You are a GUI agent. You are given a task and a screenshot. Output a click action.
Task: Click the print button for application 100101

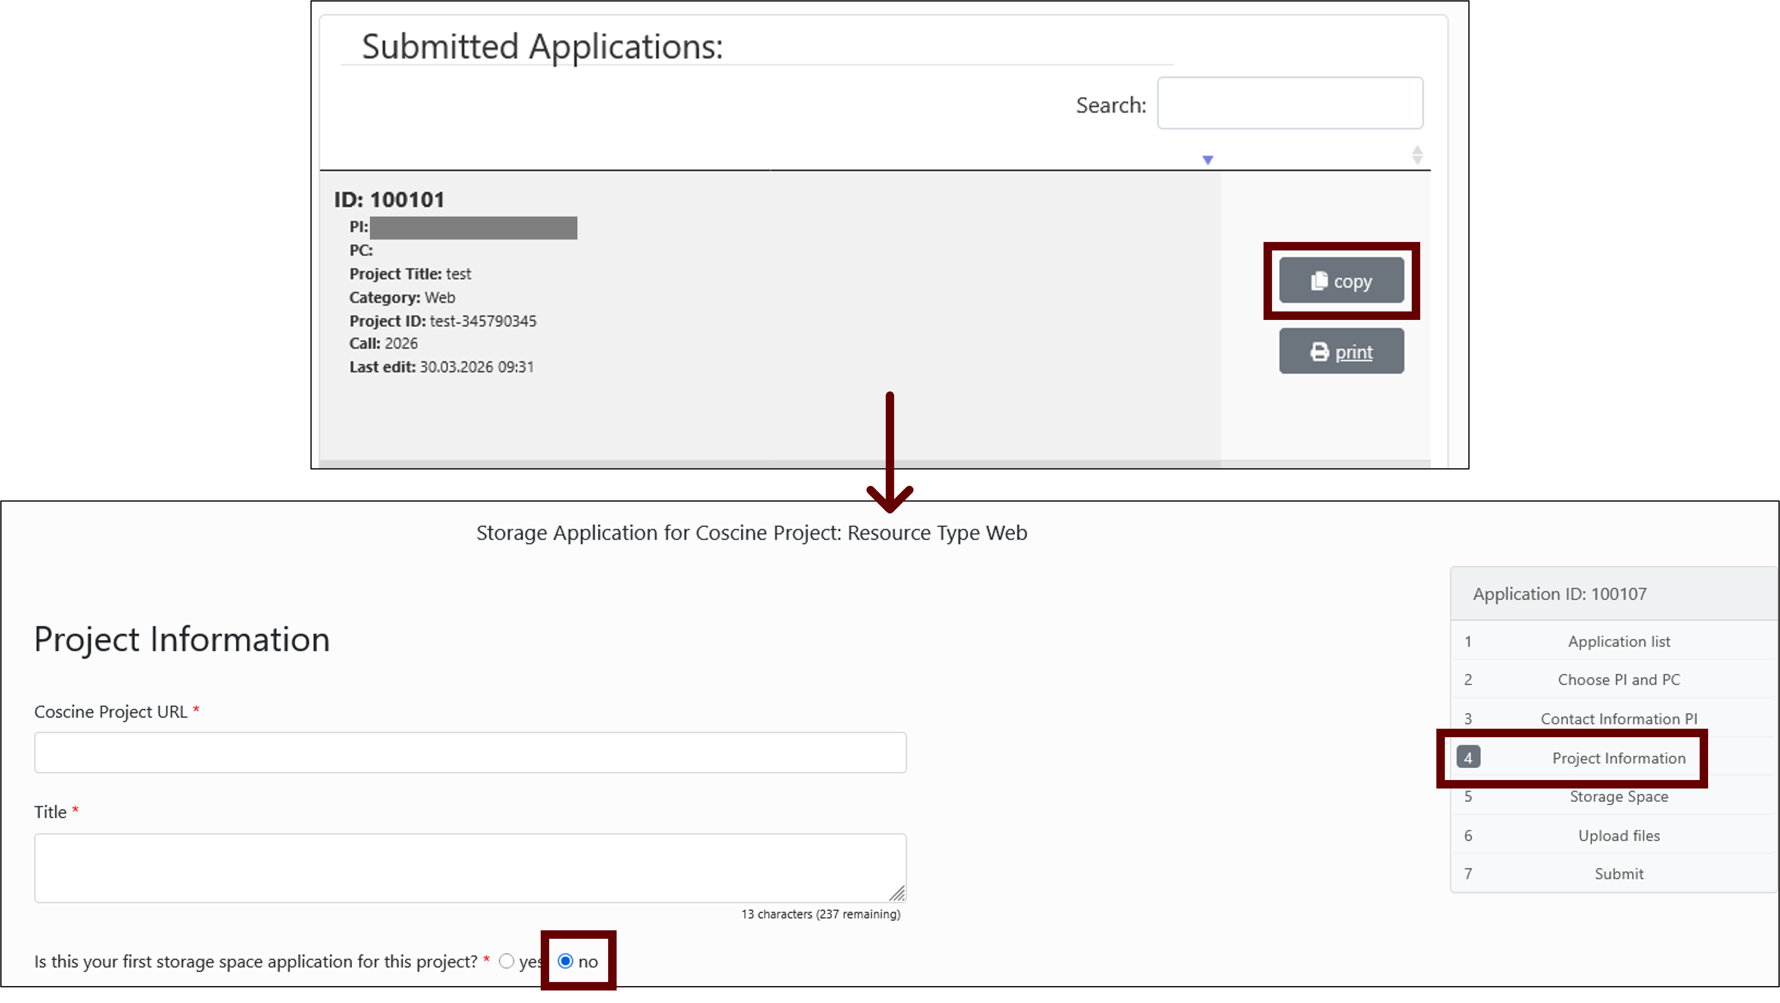pyautogui.click(x=1341, y=351)
